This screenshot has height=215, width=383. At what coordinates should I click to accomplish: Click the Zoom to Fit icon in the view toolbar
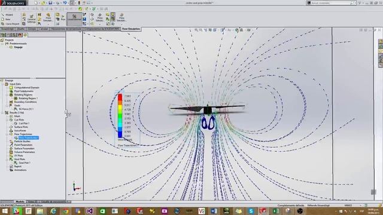196,30
